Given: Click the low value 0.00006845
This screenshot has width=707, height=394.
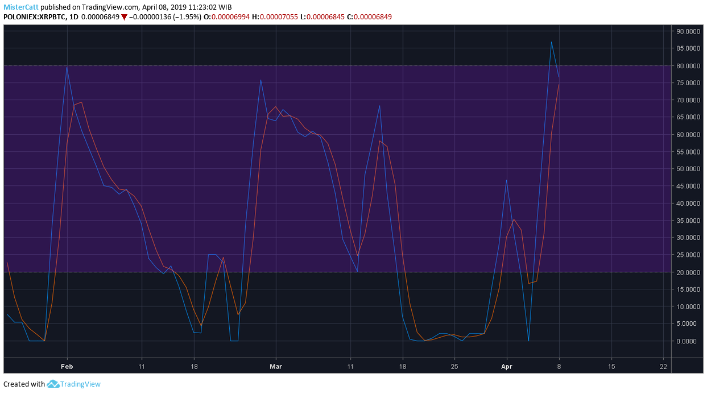Looking at the screenshot, I should click(x=325, y=17).
